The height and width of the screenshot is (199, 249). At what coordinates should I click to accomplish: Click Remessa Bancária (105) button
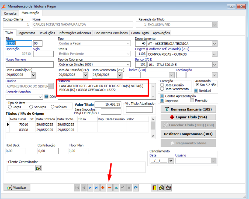point(188,109)
